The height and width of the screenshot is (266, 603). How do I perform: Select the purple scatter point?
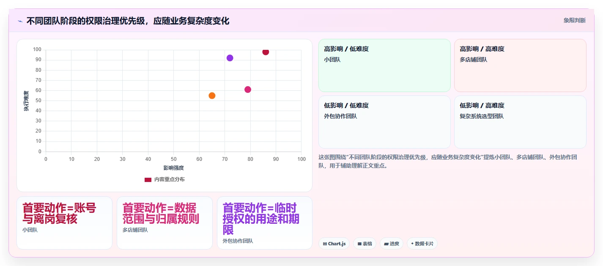click(x=230, y=58)
